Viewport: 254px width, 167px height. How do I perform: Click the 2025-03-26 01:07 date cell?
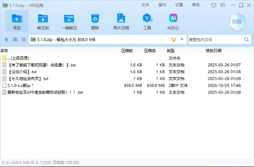[x=224, y=65]
